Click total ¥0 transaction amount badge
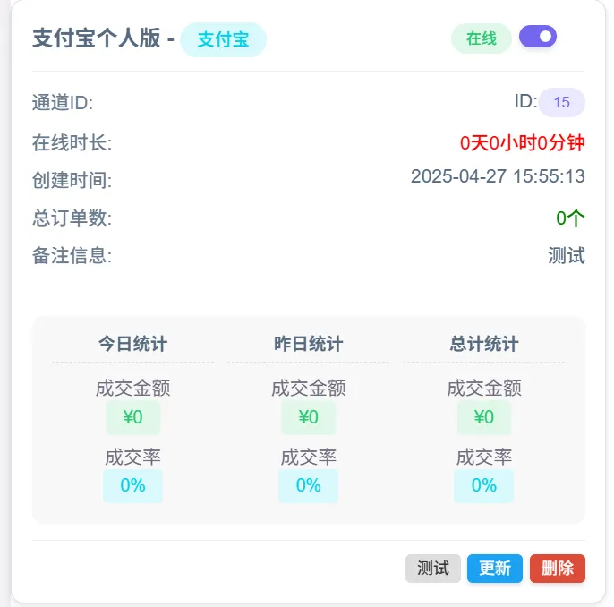 tap(483, 417)
